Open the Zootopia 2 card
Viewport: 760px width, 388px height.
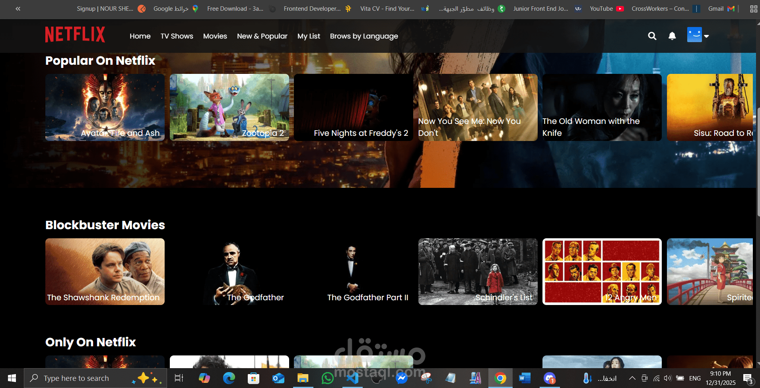(x=229, y=107)
